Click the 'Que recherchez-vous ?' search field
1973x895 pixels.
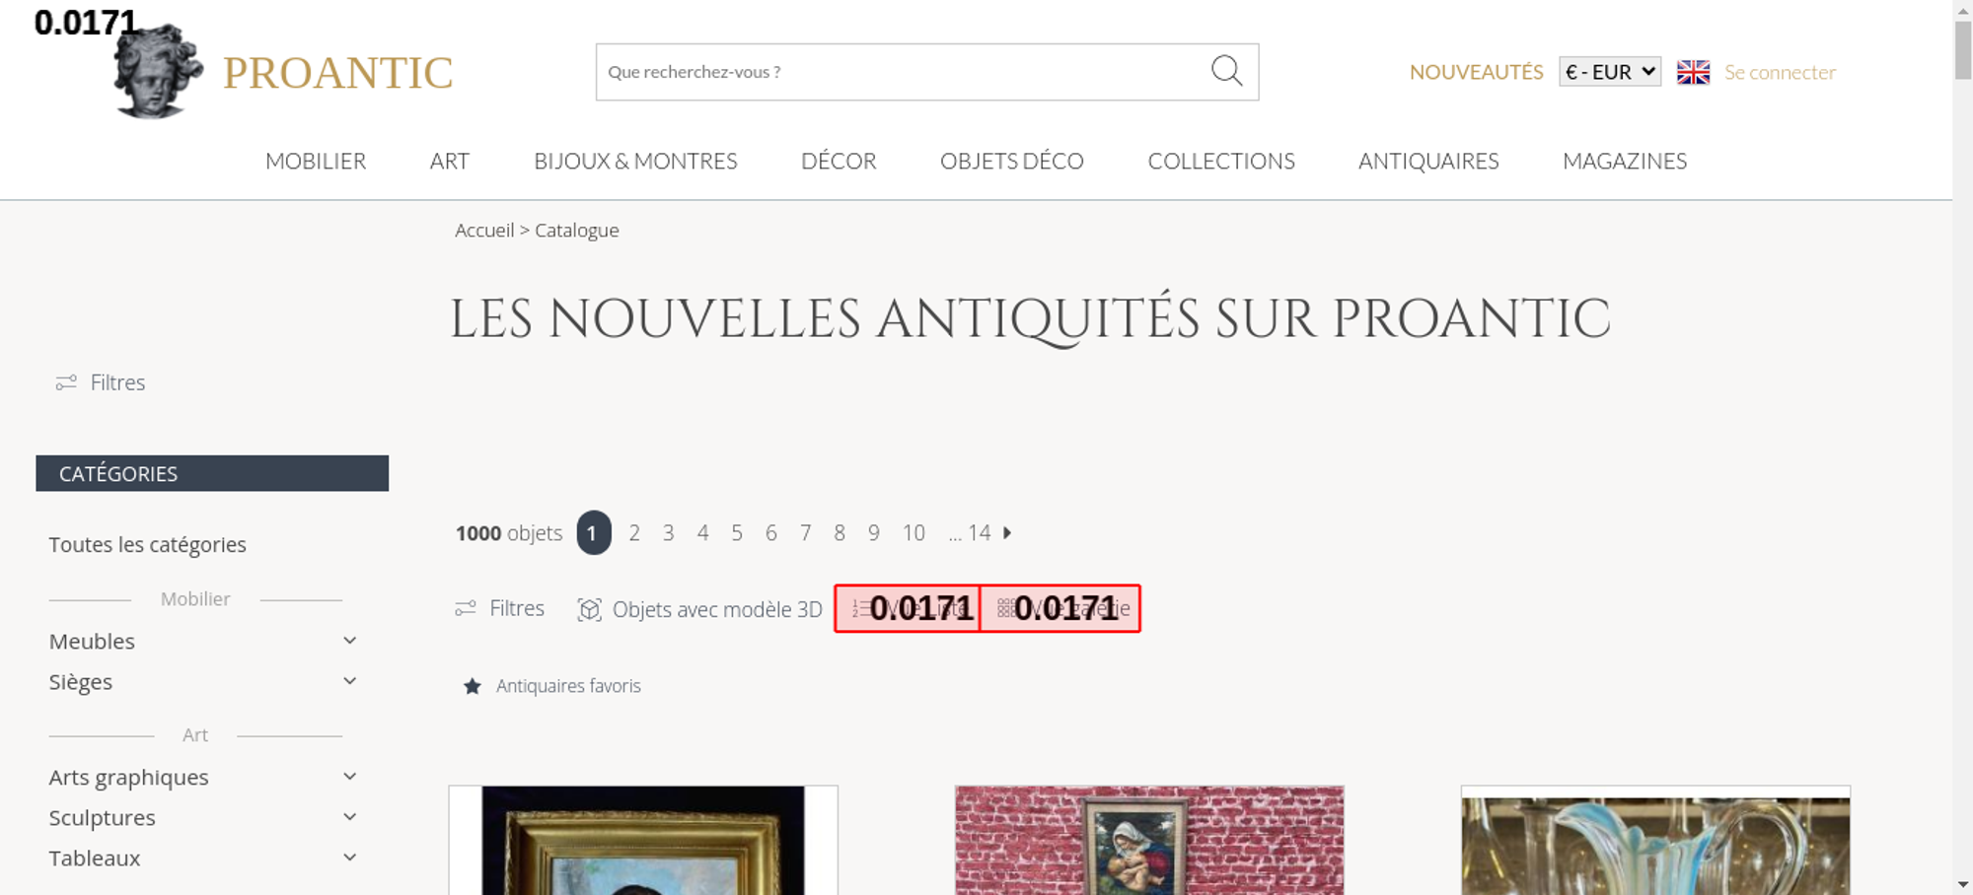[x=903, y=72]
